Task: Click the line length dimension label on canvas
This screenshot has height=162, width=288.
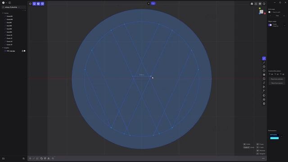Action: 141,75
